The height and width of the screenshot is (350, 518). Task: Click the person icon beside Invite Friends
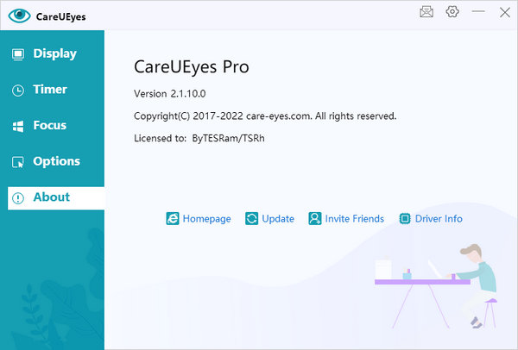(x=315, y=219)
